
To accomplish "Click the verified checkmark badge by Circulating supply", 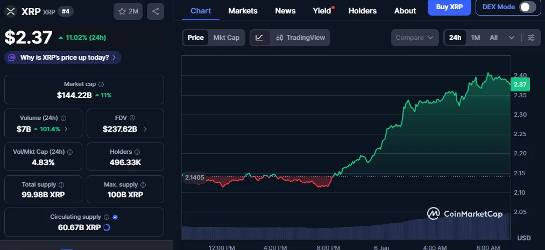I will [115, 217].
